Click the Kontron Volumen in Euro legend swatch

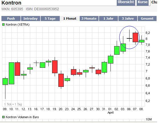coord(3,117)
